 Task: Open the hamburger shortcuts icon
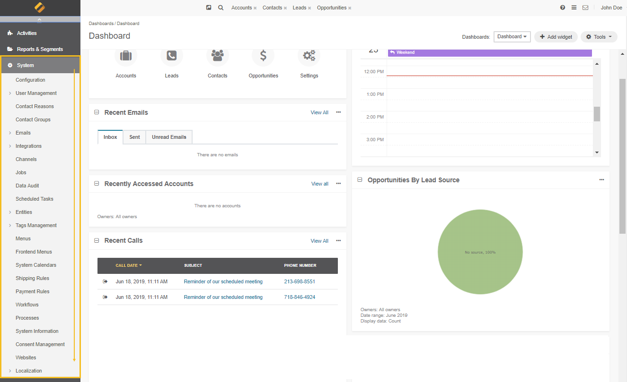point(574,8)
